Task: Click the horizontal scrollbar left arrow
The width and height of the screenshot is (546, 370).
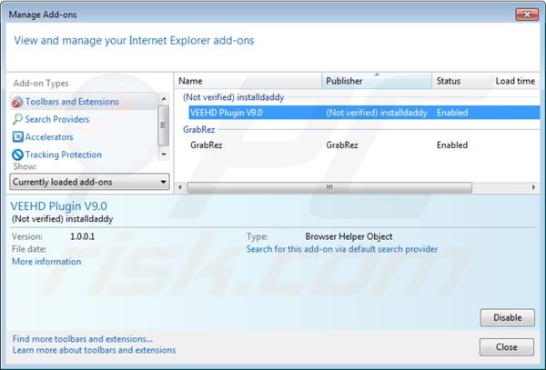Action: click(180, 187)
